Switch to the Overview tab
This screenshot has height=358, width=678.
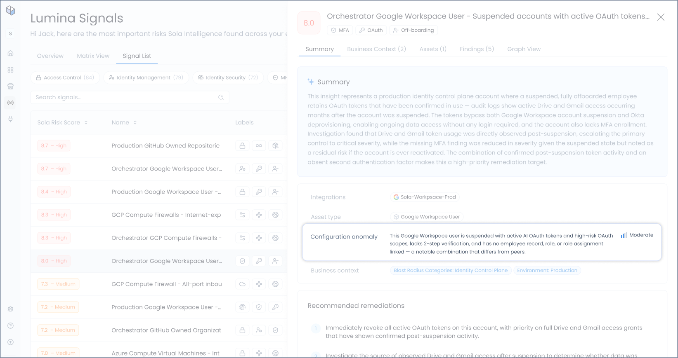coord(50,56)
